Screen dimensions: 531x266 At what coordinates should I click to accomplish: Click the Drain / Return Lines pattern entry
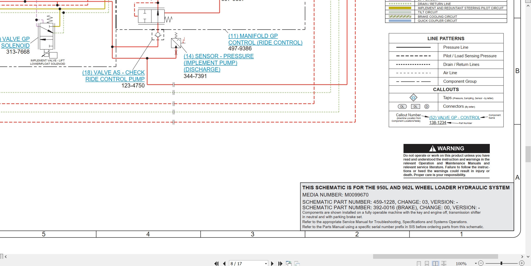pyautogui.click(x=461, y=64)
